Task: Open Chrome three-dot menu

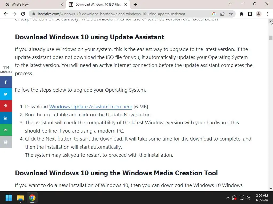Action: tap(267, 14)
